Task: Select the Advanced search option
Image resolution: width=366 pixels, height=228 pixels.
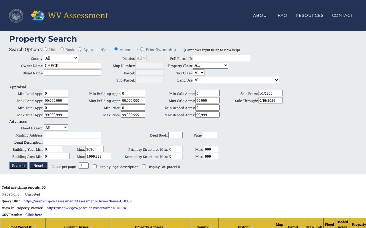Action: [x=116, y=49]
